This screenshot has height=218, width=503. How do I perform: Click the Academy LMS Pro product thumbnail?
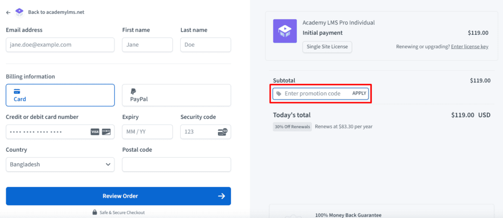click(x=285, y=31)
